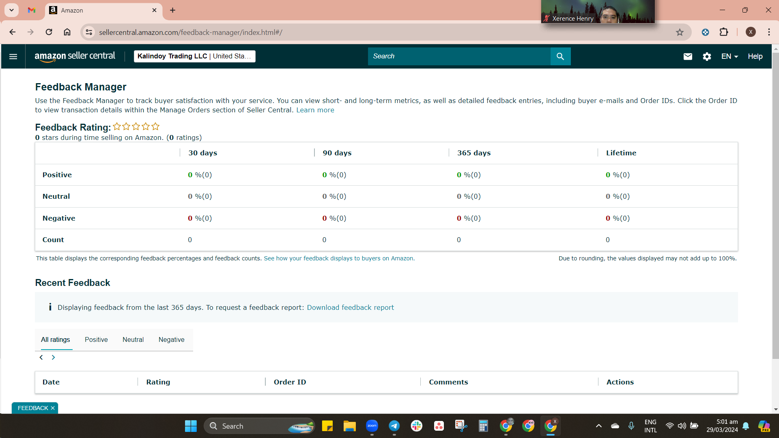Click the Windows taskbar search box
This screenshot has width=779, height=438.
260,426
